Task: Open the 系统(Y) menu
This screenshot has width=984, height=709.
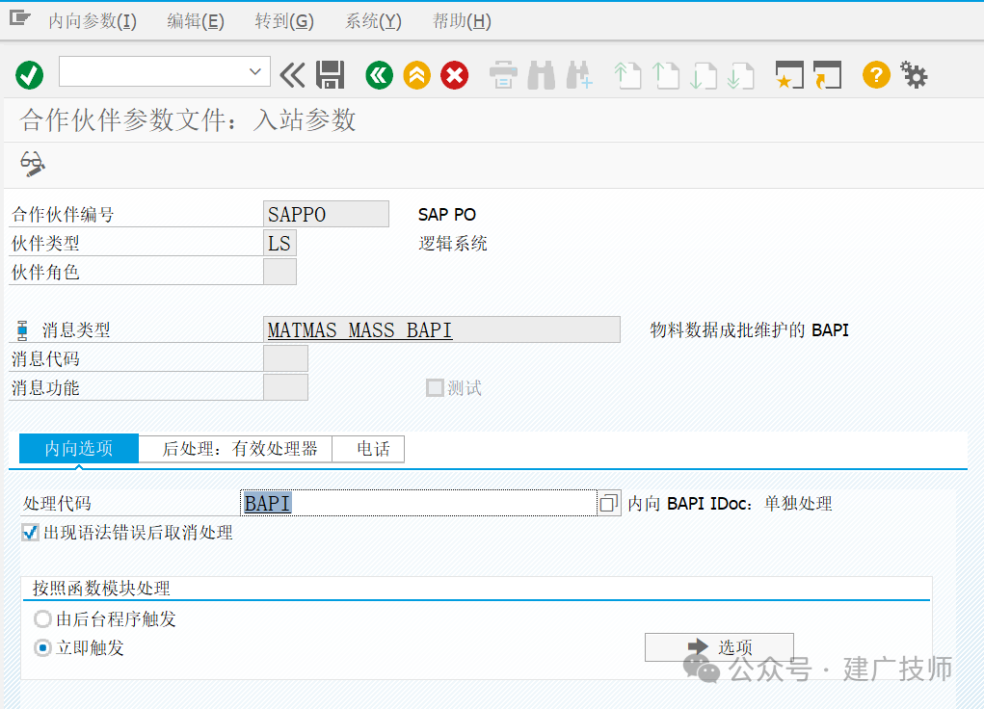Action: point(373,21)
